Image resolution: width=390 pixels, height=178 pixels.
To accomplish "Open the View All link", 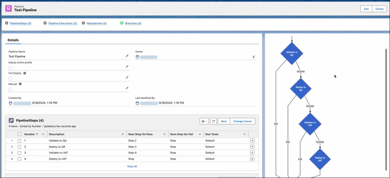I will click(132, 166).
